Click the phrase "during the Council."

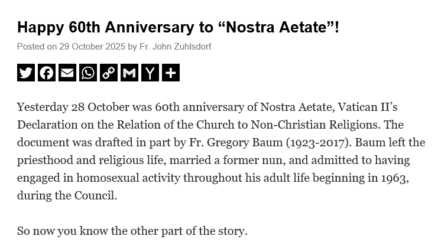pos(67,196)
